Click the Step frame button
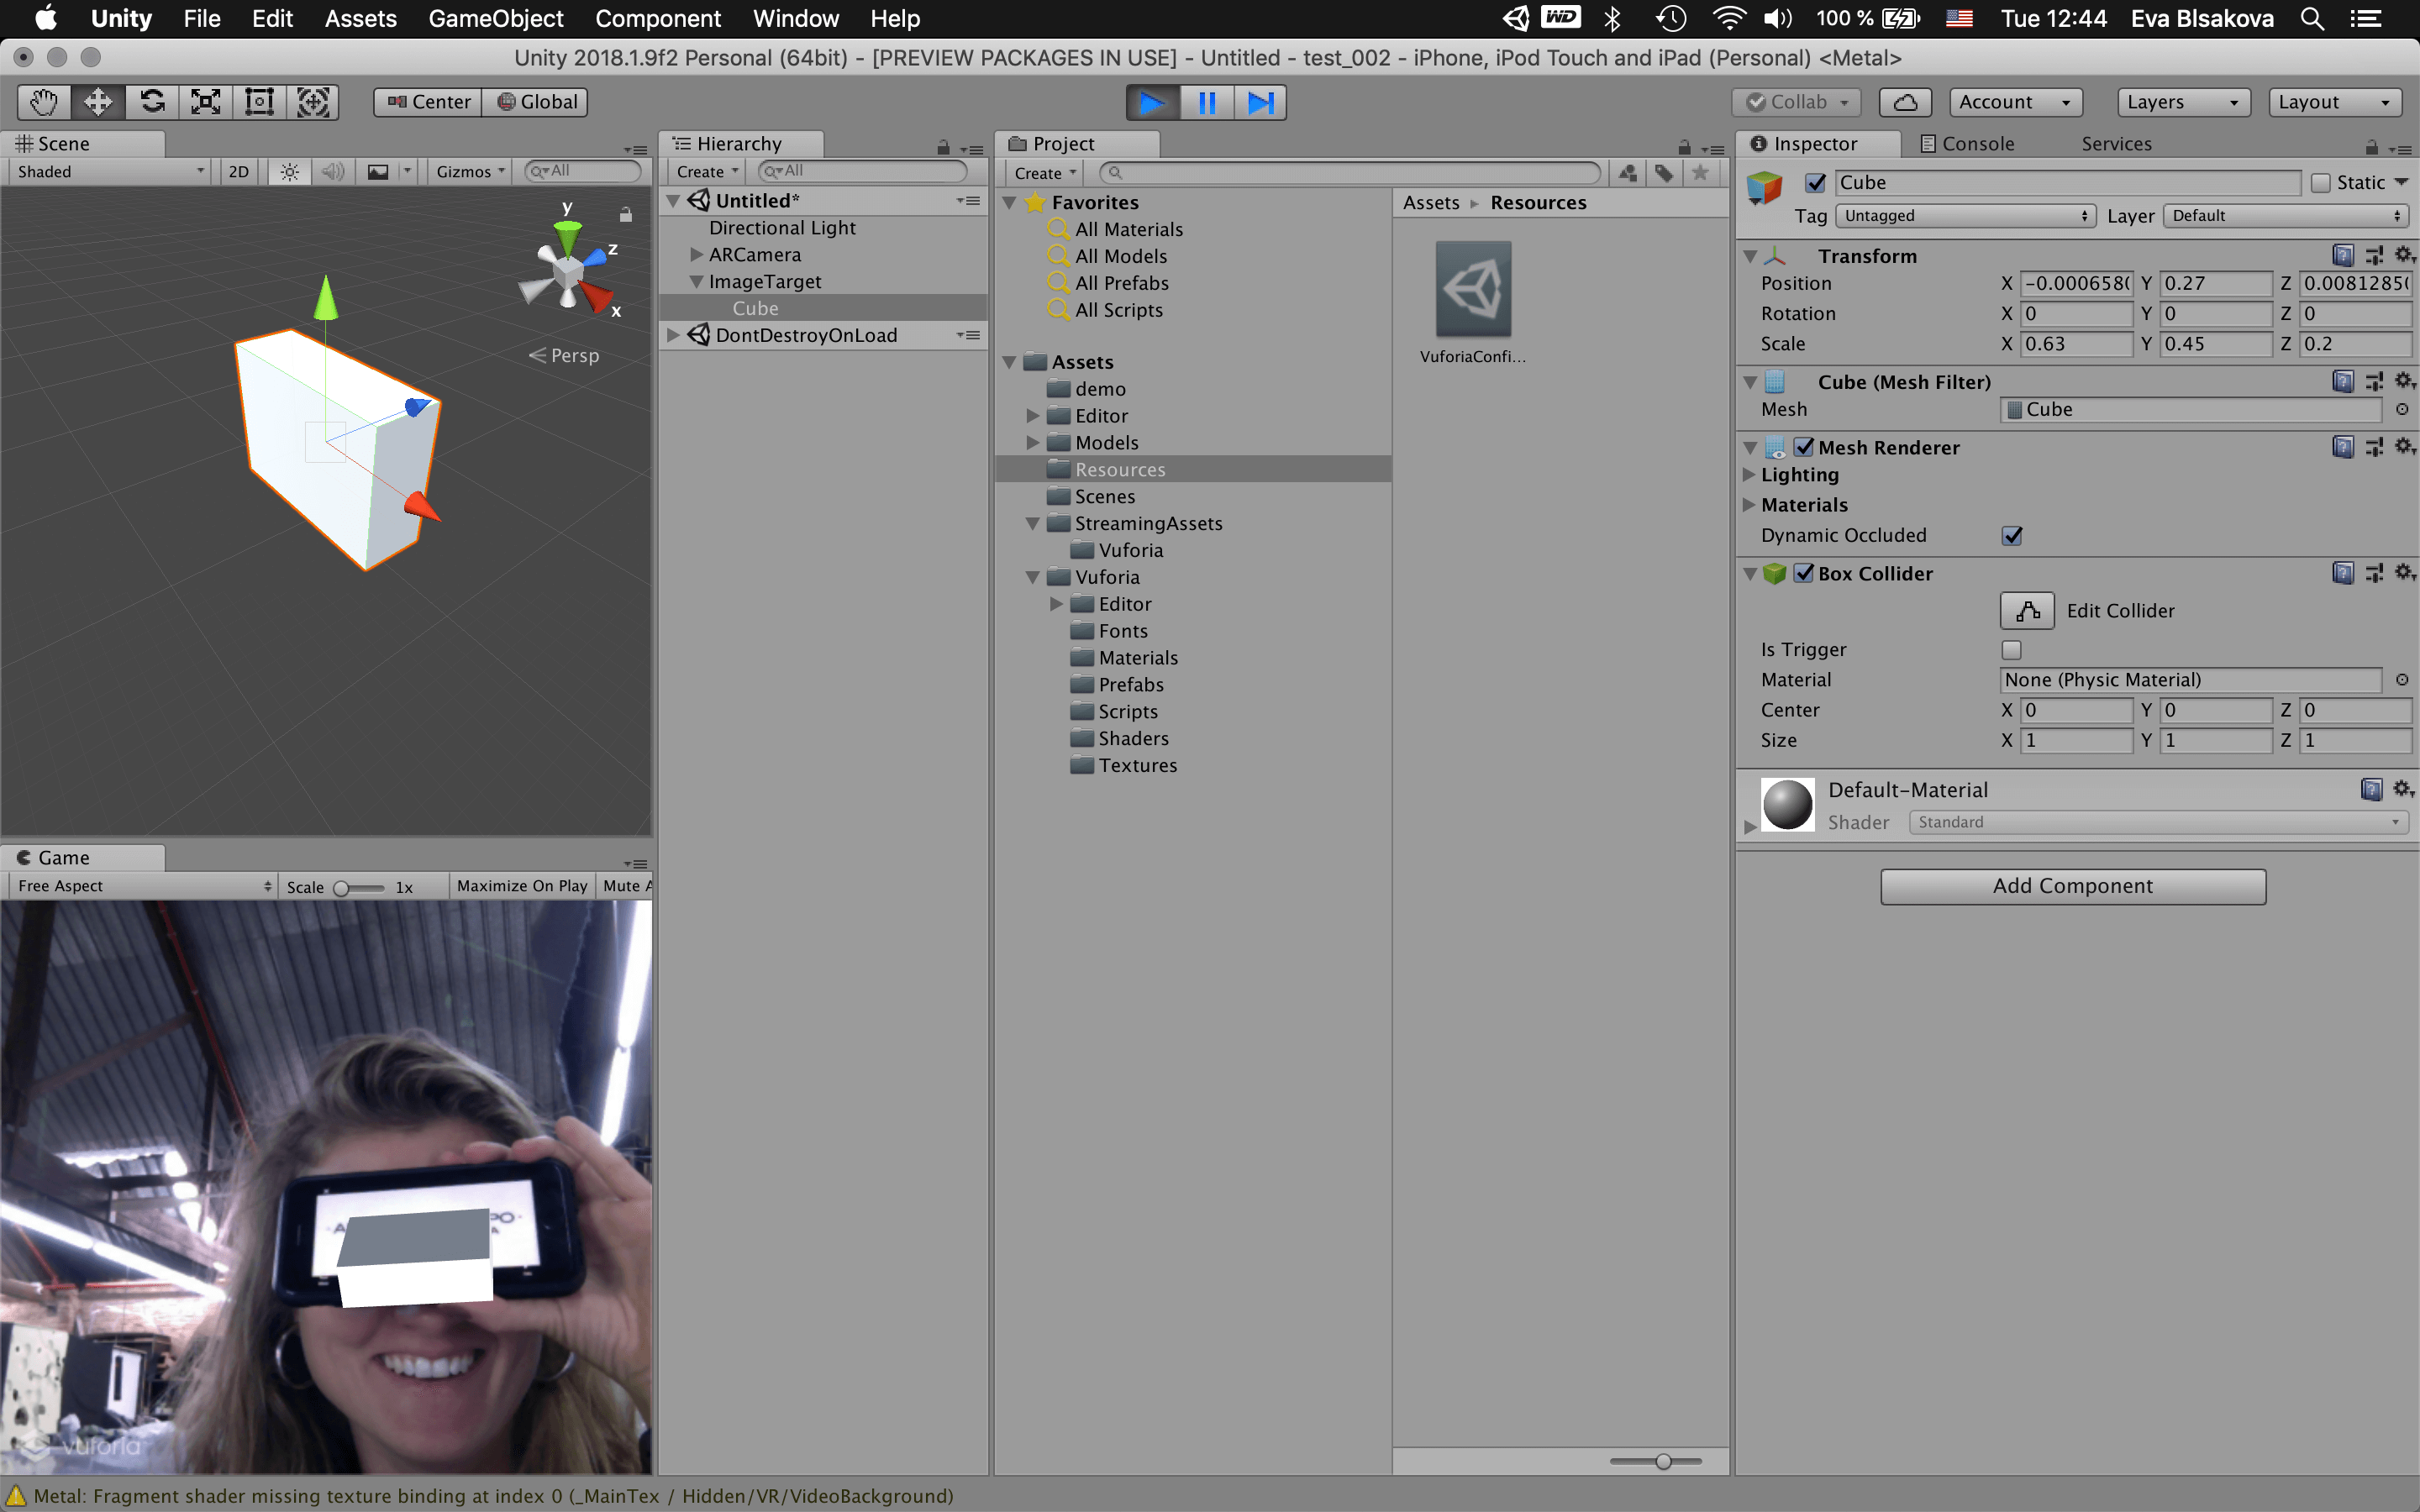 (x=1260, y=102)
